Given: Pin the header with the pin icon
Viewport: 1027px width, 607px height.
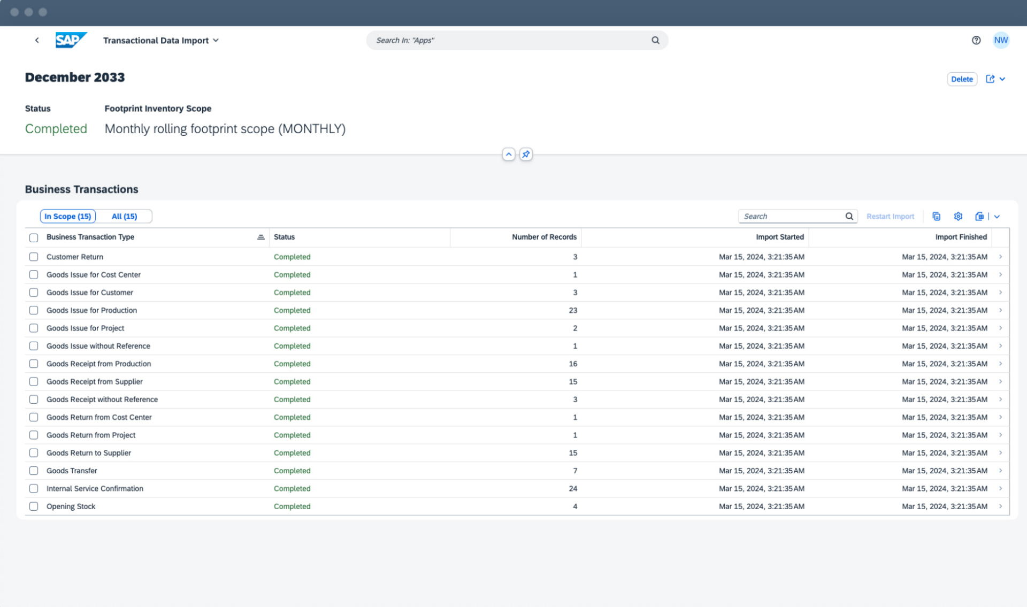Looking at the screenshot, I should (526, 155).
